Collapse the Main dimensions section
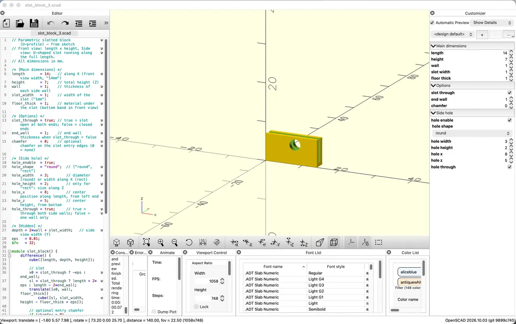The width and height of the screenshot is (516, 324). (x=472, y=46)
